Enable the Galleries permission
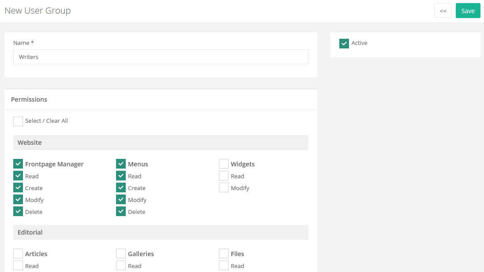 [120, 253]
